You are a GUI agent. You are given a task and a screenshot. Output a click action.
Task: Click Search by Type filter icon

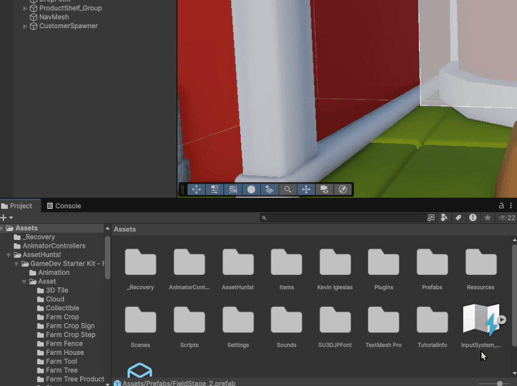click(x=444, y=218)
